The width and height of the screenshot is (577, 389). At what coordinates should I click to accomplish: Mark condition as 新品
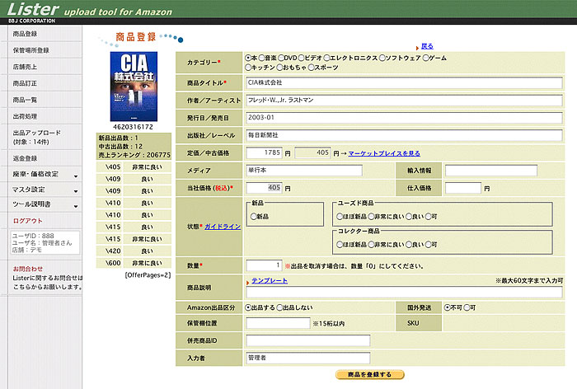coord(254,217)
